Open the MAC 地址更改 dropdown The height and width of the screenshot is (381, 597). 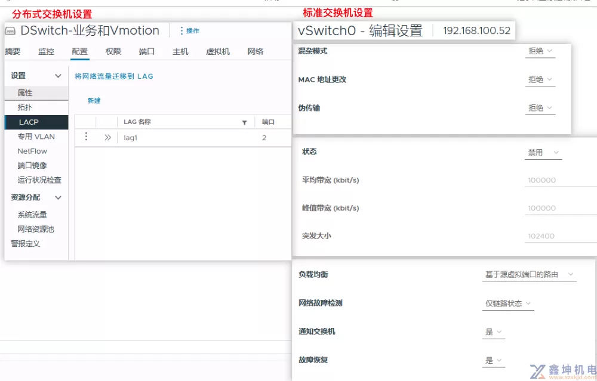[x=540, y=79]
